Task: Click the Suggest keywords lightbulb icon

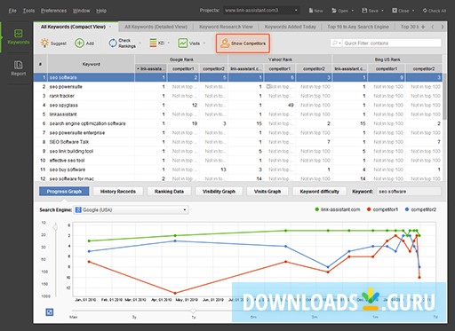Action: click(x=44, y=43)
